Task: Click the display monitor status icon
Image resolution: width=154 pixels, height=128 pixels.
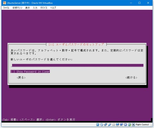Action: (117, 124)
